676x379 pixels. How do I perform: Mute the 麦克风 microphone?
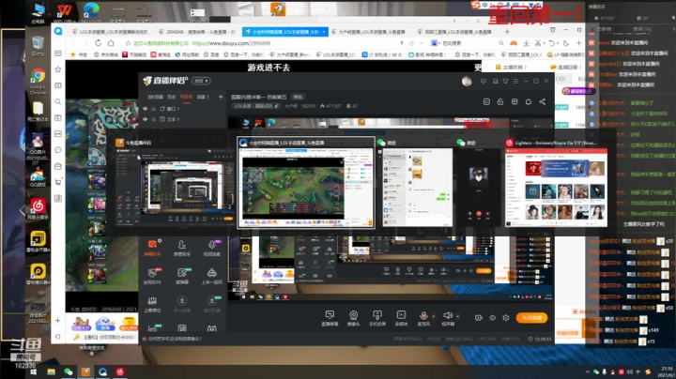[423, 318]
